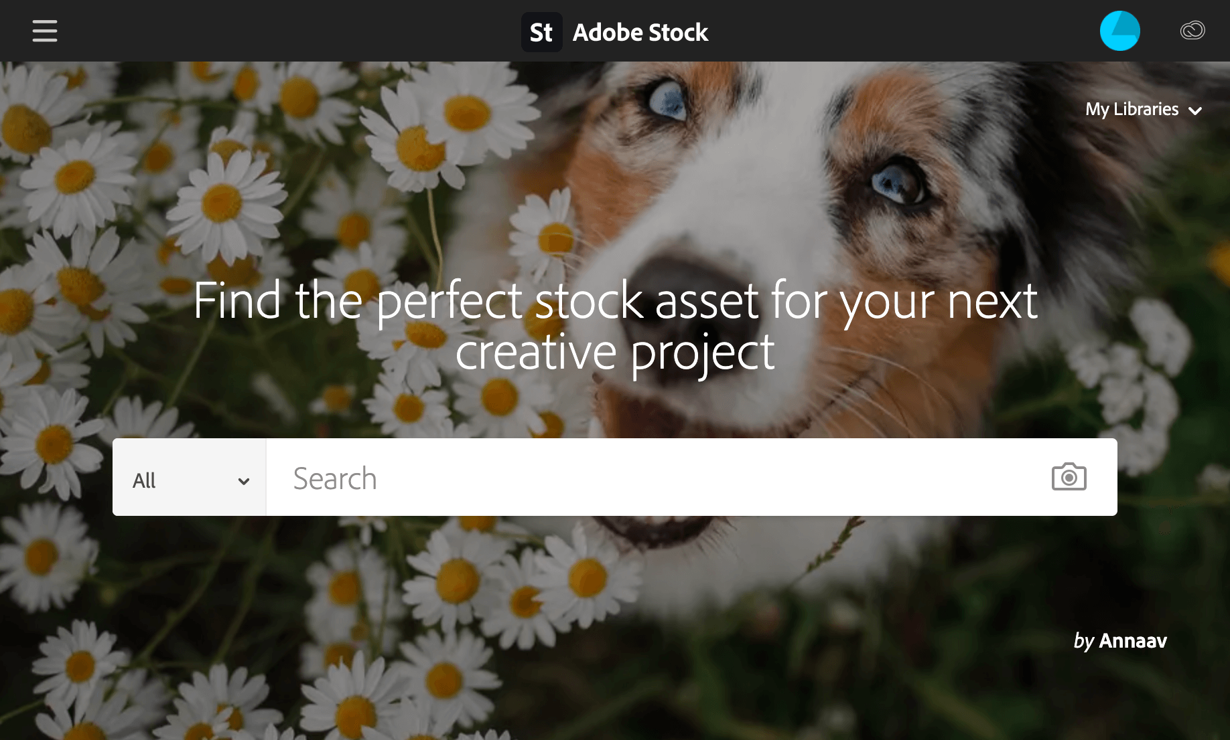Click the 'Find the perfect stock asset' heading
This screenshot has height=740, width=1230.
click(x=615, y=300)
